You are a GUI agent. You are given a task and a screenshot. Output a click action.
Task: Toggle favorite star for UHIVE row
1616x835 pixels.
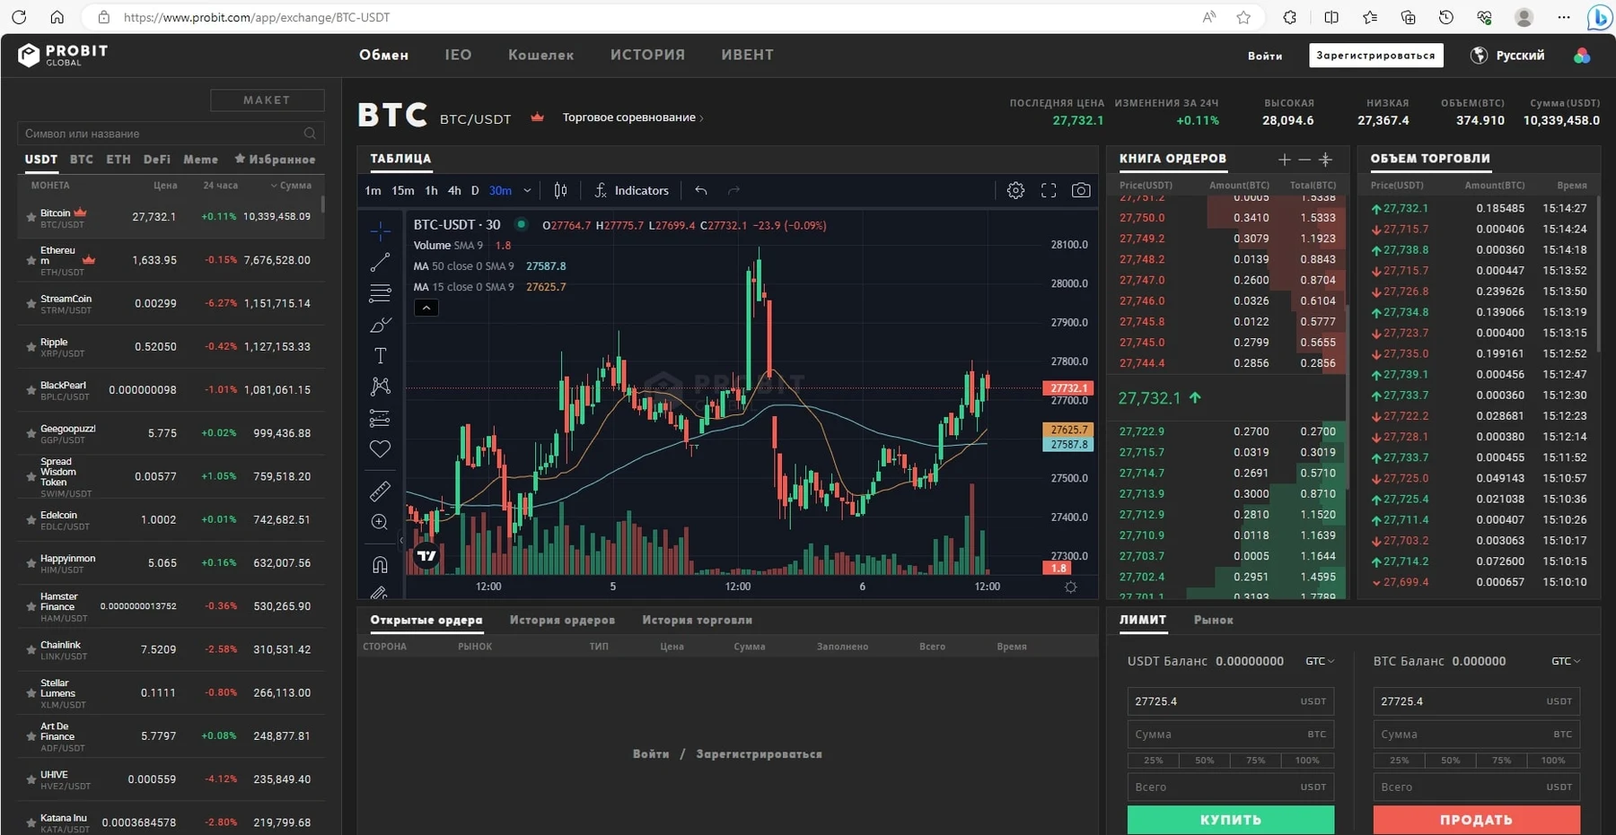click(x=31, y=779)
